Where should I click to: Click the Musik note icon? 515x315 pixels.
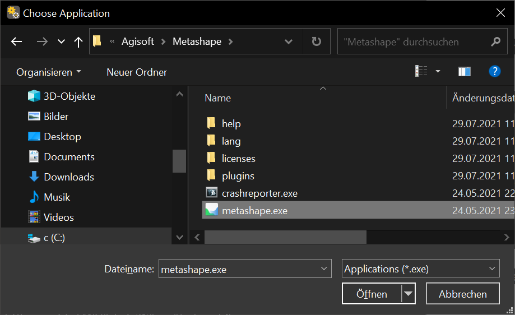(x=34, y=197)
